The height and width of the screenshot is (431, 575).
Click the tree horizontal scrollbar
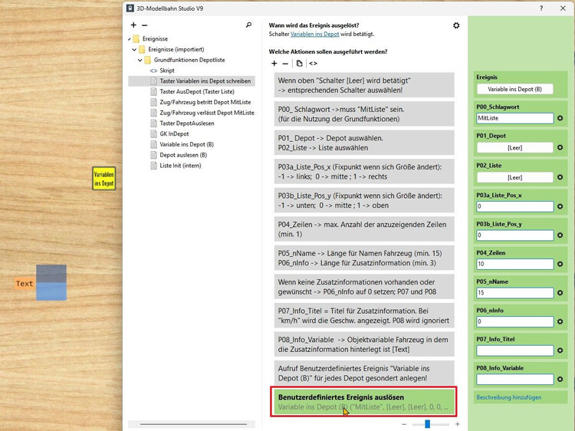(x=193, y=424)
